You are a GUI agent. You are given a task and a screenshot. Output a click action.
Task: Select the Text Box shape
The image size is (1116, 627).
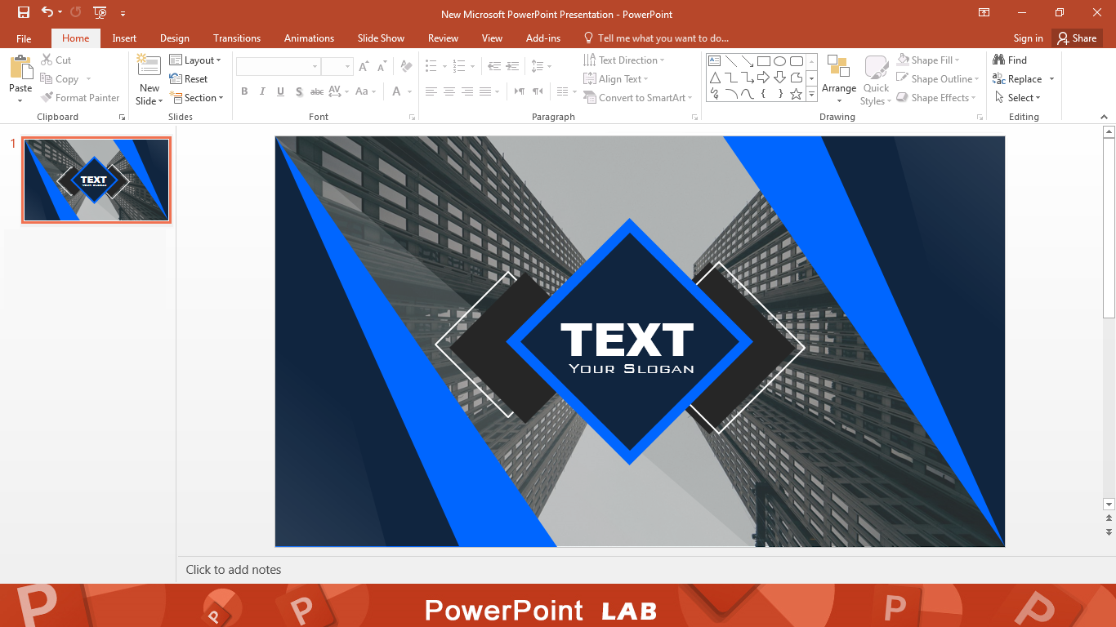714,60
